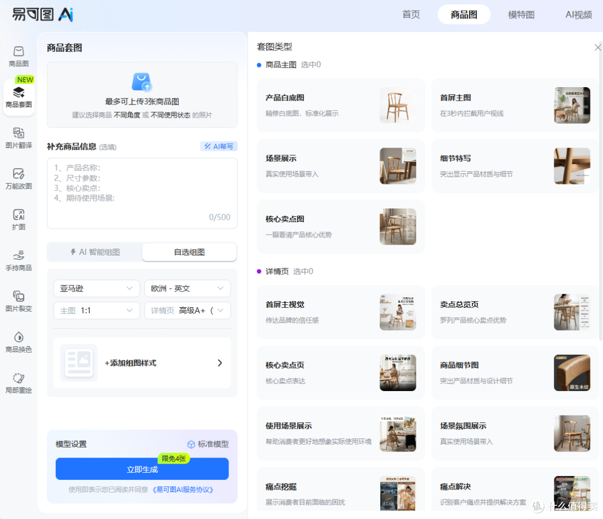Click the 立即生成 button
The height and width of the screenshot is (519, 603).
point(142,469)
